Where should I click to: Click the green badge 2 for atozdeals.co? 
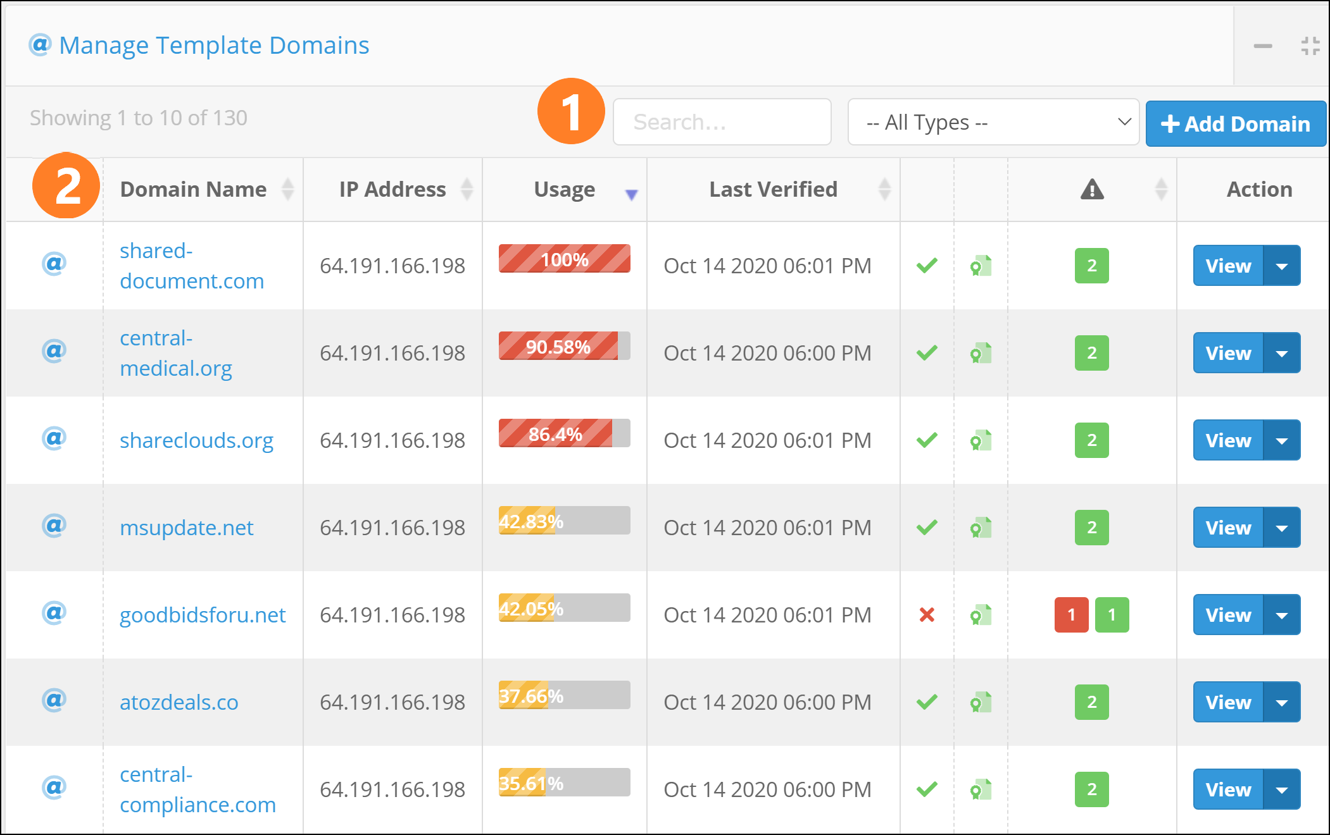(x=1091, y=702)
